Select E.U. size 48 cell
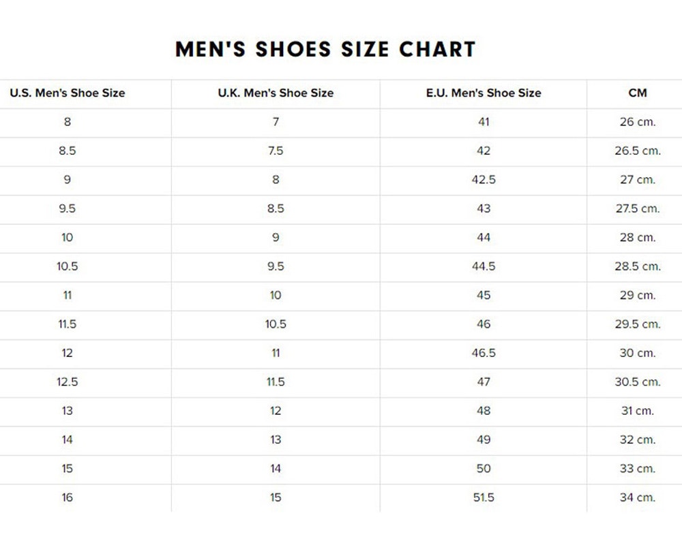682x545 pixels. point(484,411)
